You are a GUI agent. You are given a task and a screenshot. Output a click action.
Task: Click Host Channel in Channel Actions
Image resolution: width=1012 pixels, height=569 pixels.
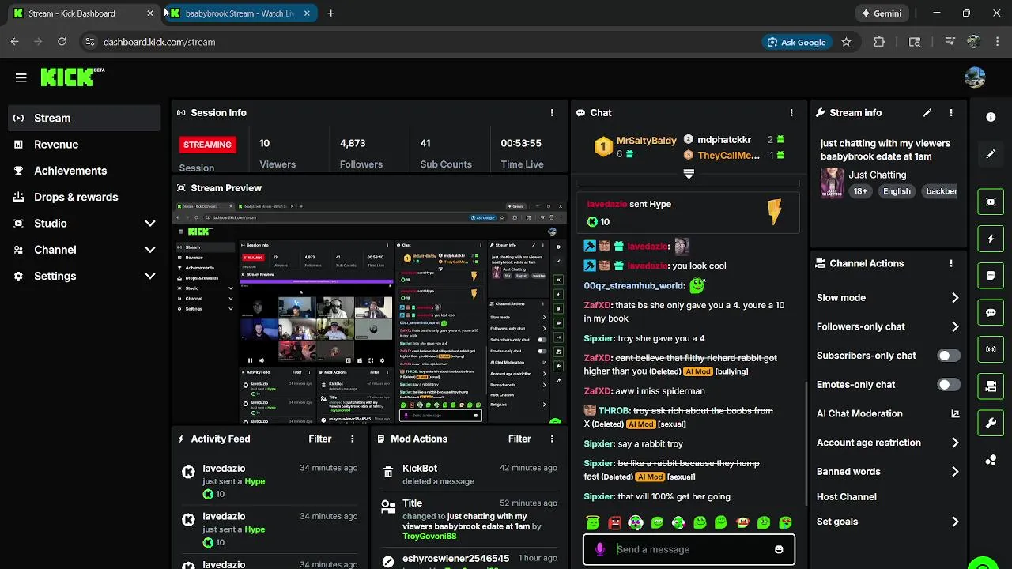coord(847,497)
